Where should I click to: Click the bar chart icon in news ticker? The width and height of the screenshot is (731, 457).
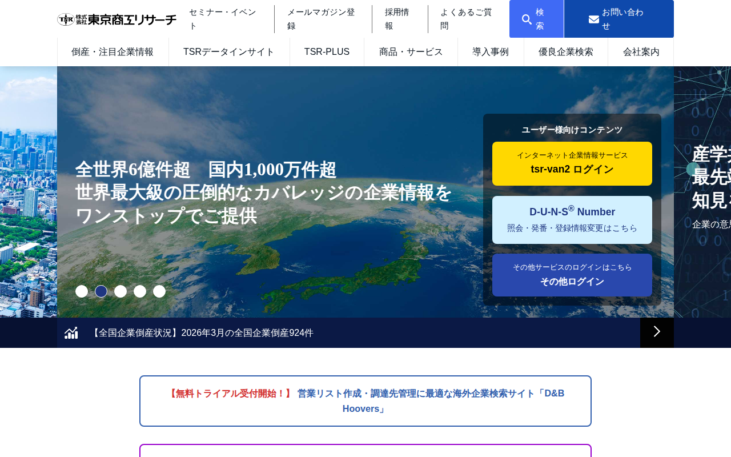click(71, 332)
